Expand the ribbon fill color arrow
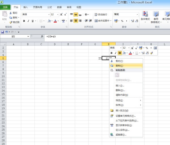170x145 pixels. [x=52, y=21]
